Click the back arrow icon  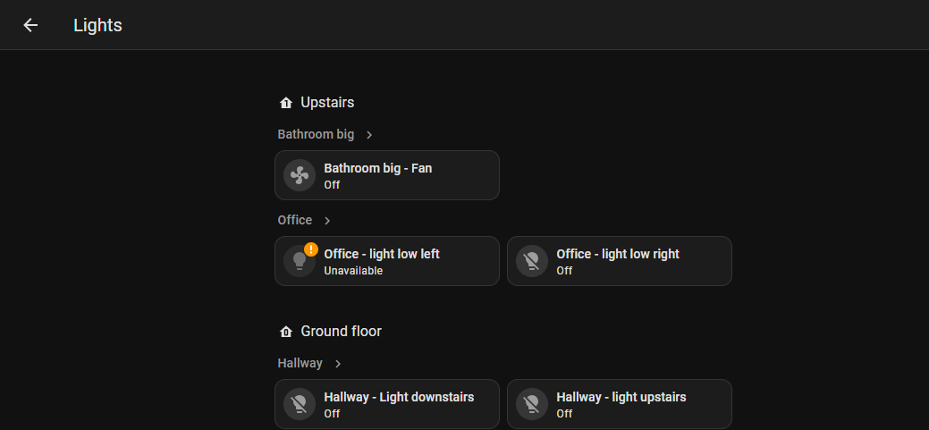[x=30, y=25]
